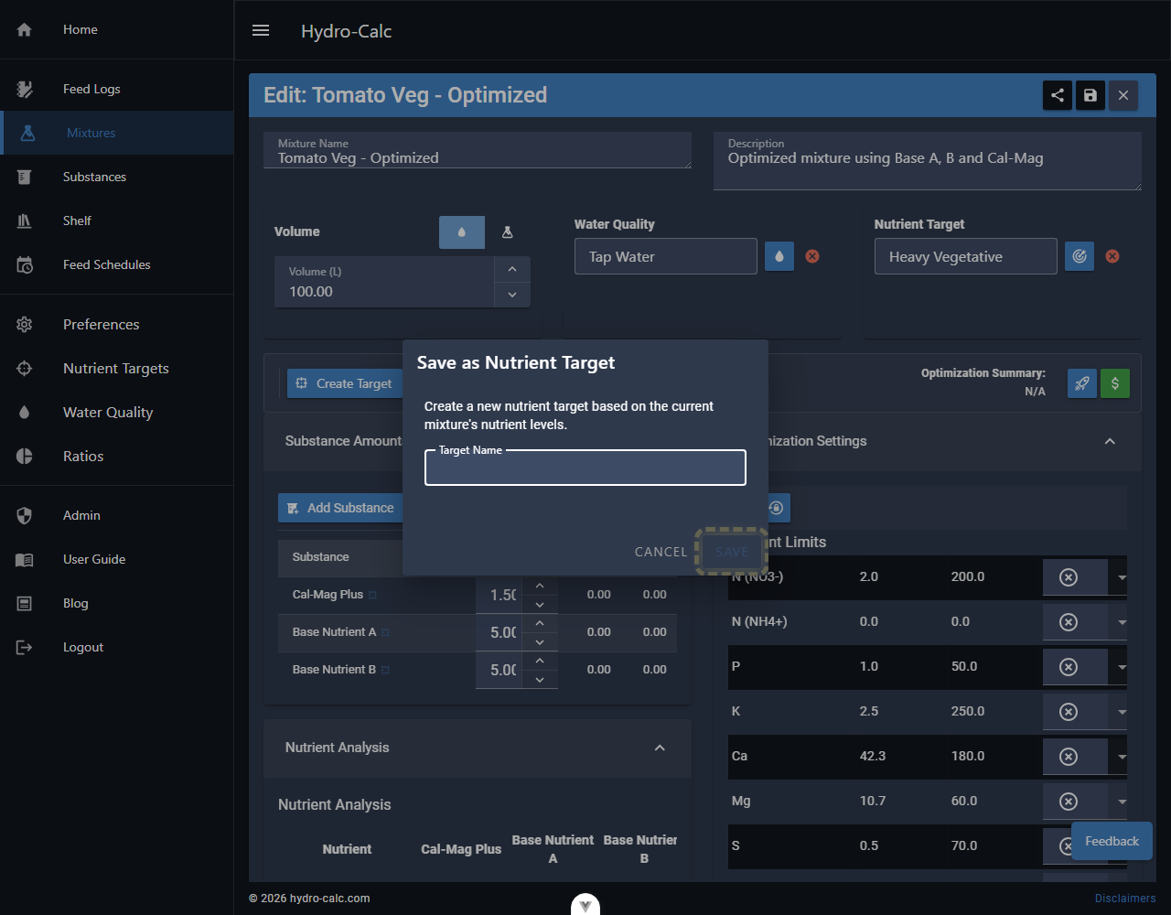Open Water Quality in the sidebar
Viewport: 1171px width, 915px height.
117,412
